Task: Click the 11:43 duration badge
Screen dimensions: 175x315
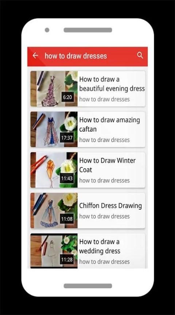Action: (67, 179)
